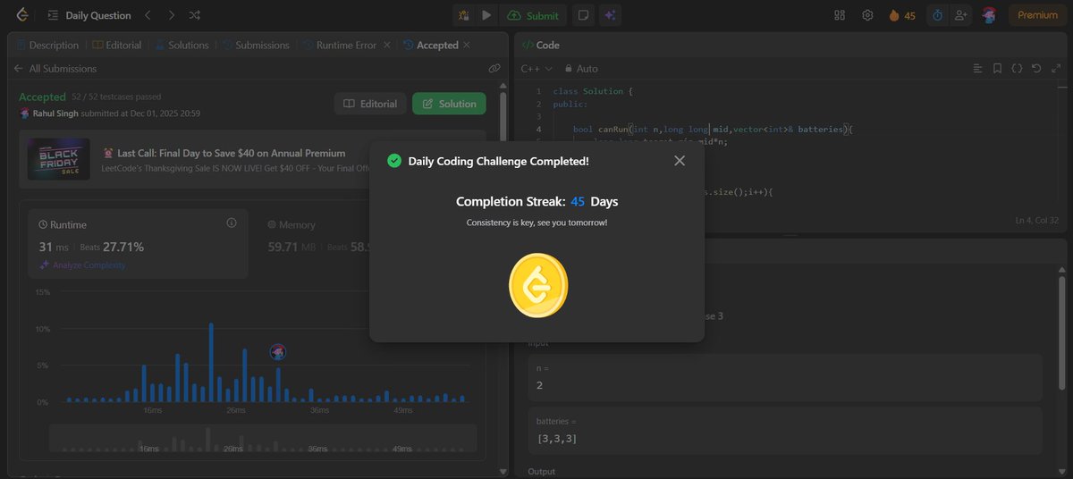Open Analyze Complexity link
The width and height of the screenshot is (1073, 479).
82,265
